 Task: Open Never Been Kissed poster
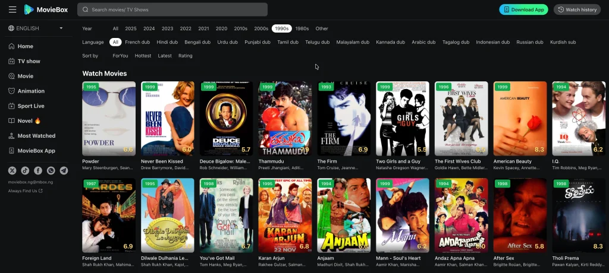[x=167, y=118]
